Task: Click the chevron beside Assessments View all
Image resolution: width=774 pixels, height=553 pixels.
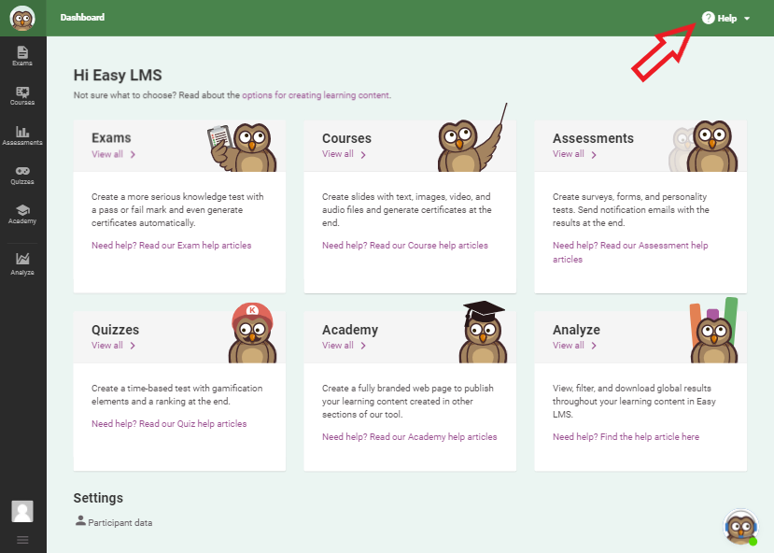Action: point(594,154)
